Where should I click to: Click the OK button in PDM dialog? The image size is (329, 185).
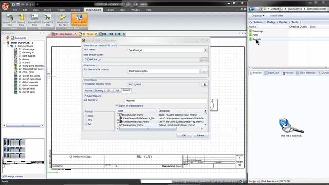click(184, 135)
